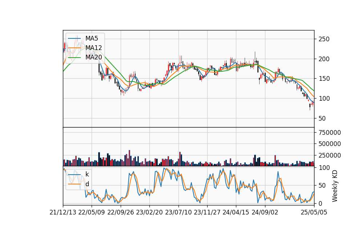Select the 24/04/15 date tick label
This screenshot has height=250, width=349.
click(x=236, y=212)
